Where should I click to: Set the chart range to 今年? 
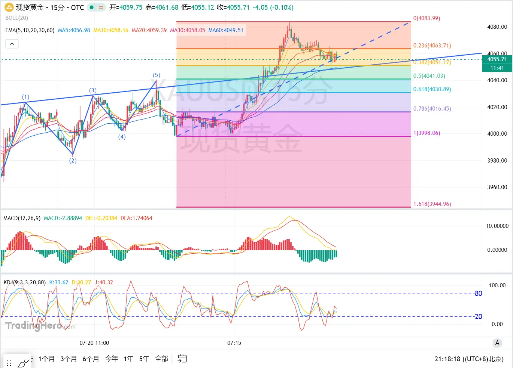(x=111, y=359)
